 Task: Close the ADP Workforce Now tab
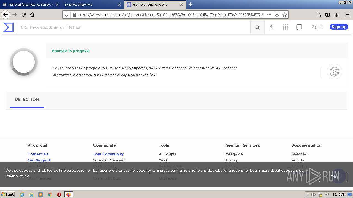(57, 5)
